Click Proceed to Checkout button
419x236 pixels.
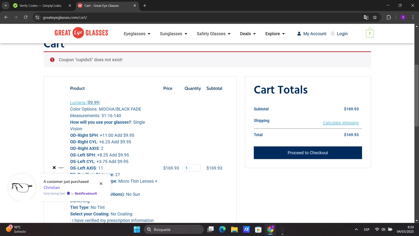[308, 153]
